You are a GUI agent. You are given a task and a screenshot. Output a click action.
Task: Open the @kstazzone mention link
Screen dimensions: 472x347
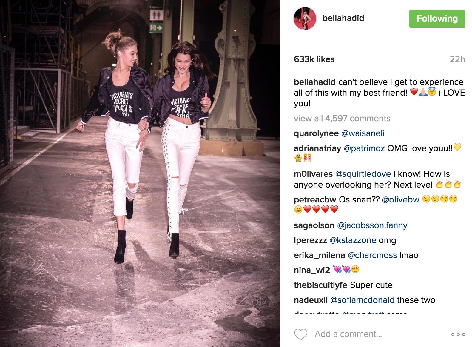(353, 240)
